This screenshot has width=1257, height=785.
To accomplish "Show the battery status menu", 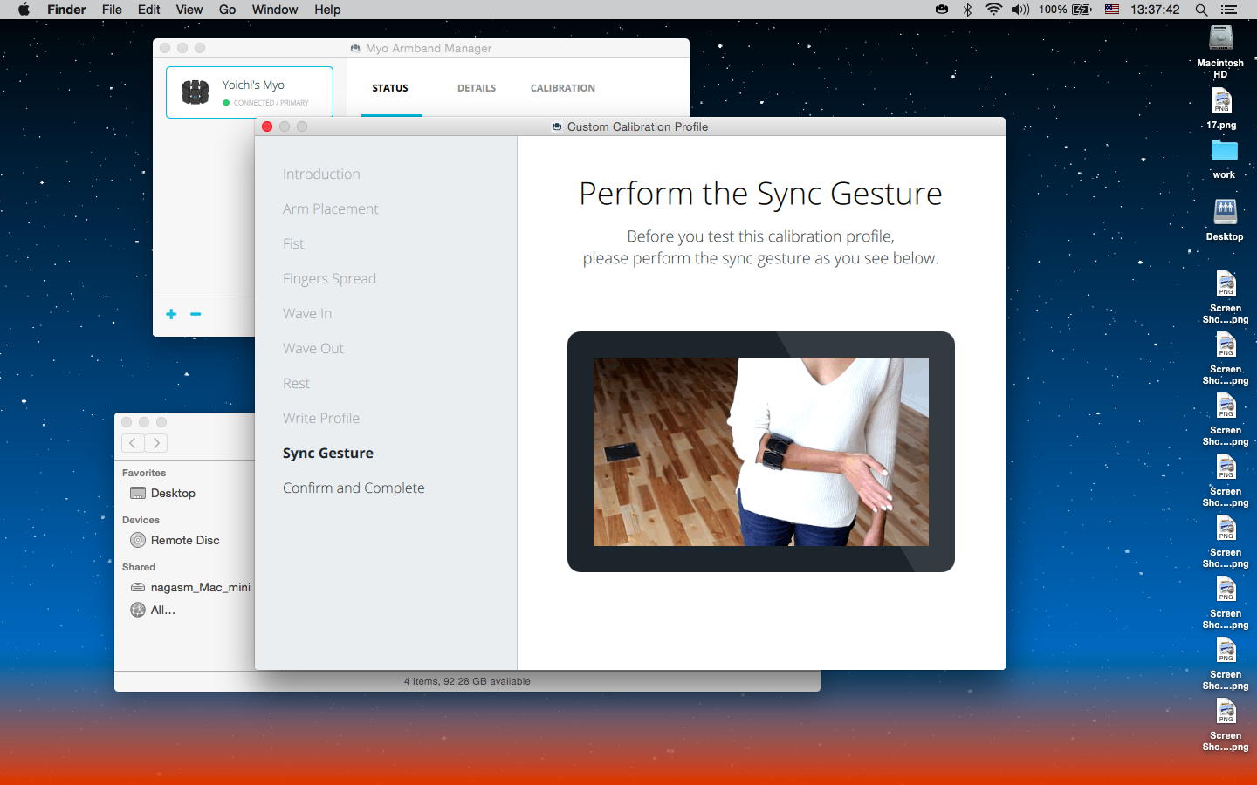I will pos(1066,10).
